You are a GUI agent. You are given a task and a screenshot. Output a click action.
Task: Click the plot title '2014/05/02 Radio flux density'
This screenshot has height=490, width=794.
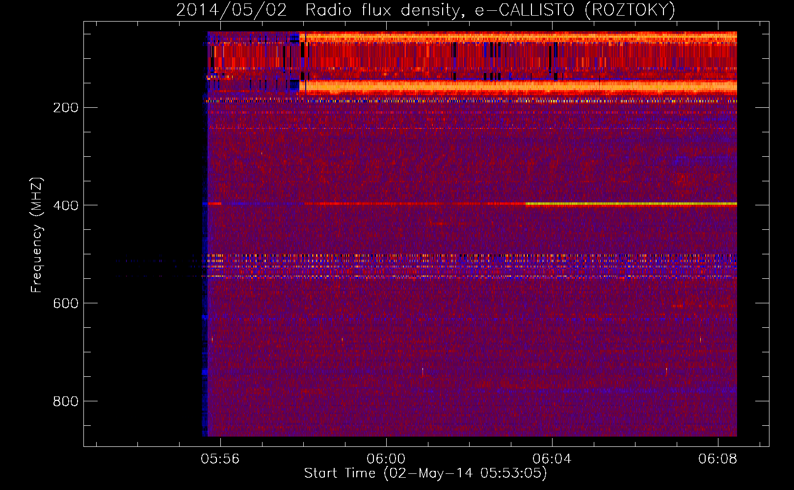[425, 10]
